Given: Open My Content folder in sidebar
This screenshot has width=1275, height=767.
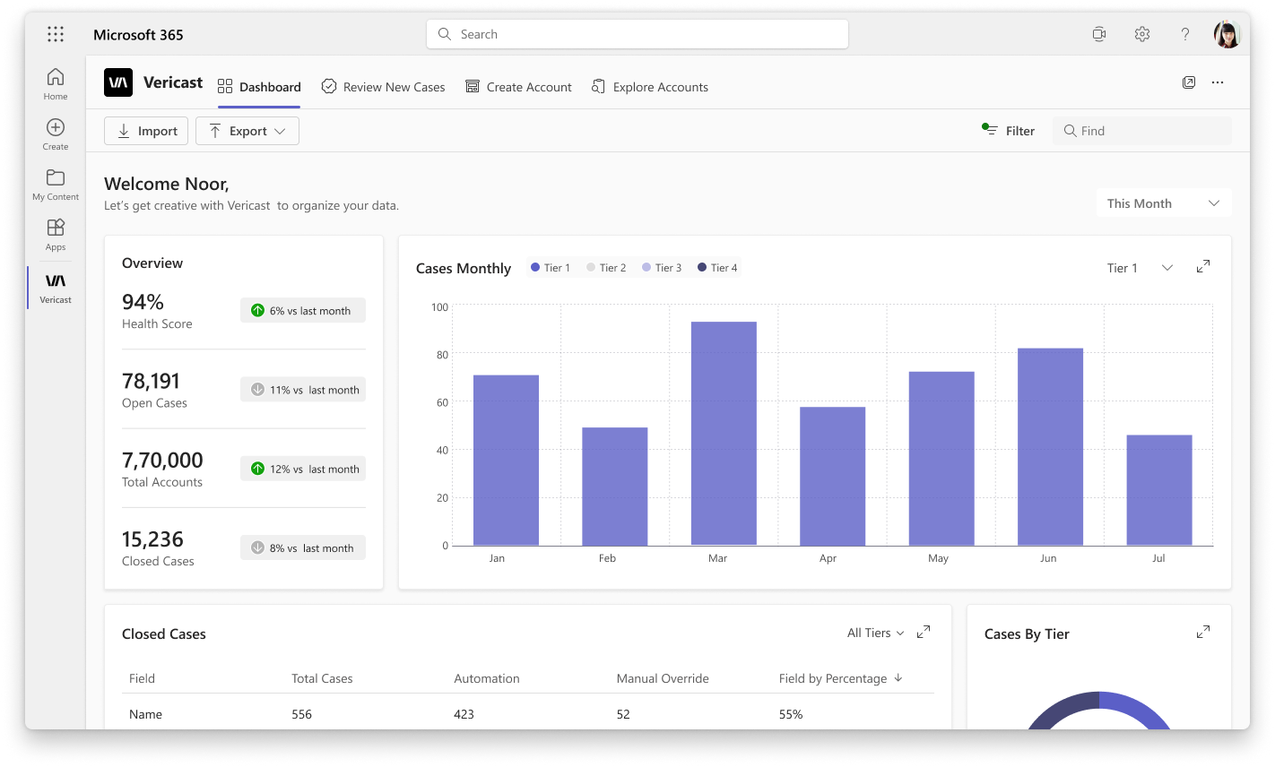Looking at the screenshot, I should point(56,185).
